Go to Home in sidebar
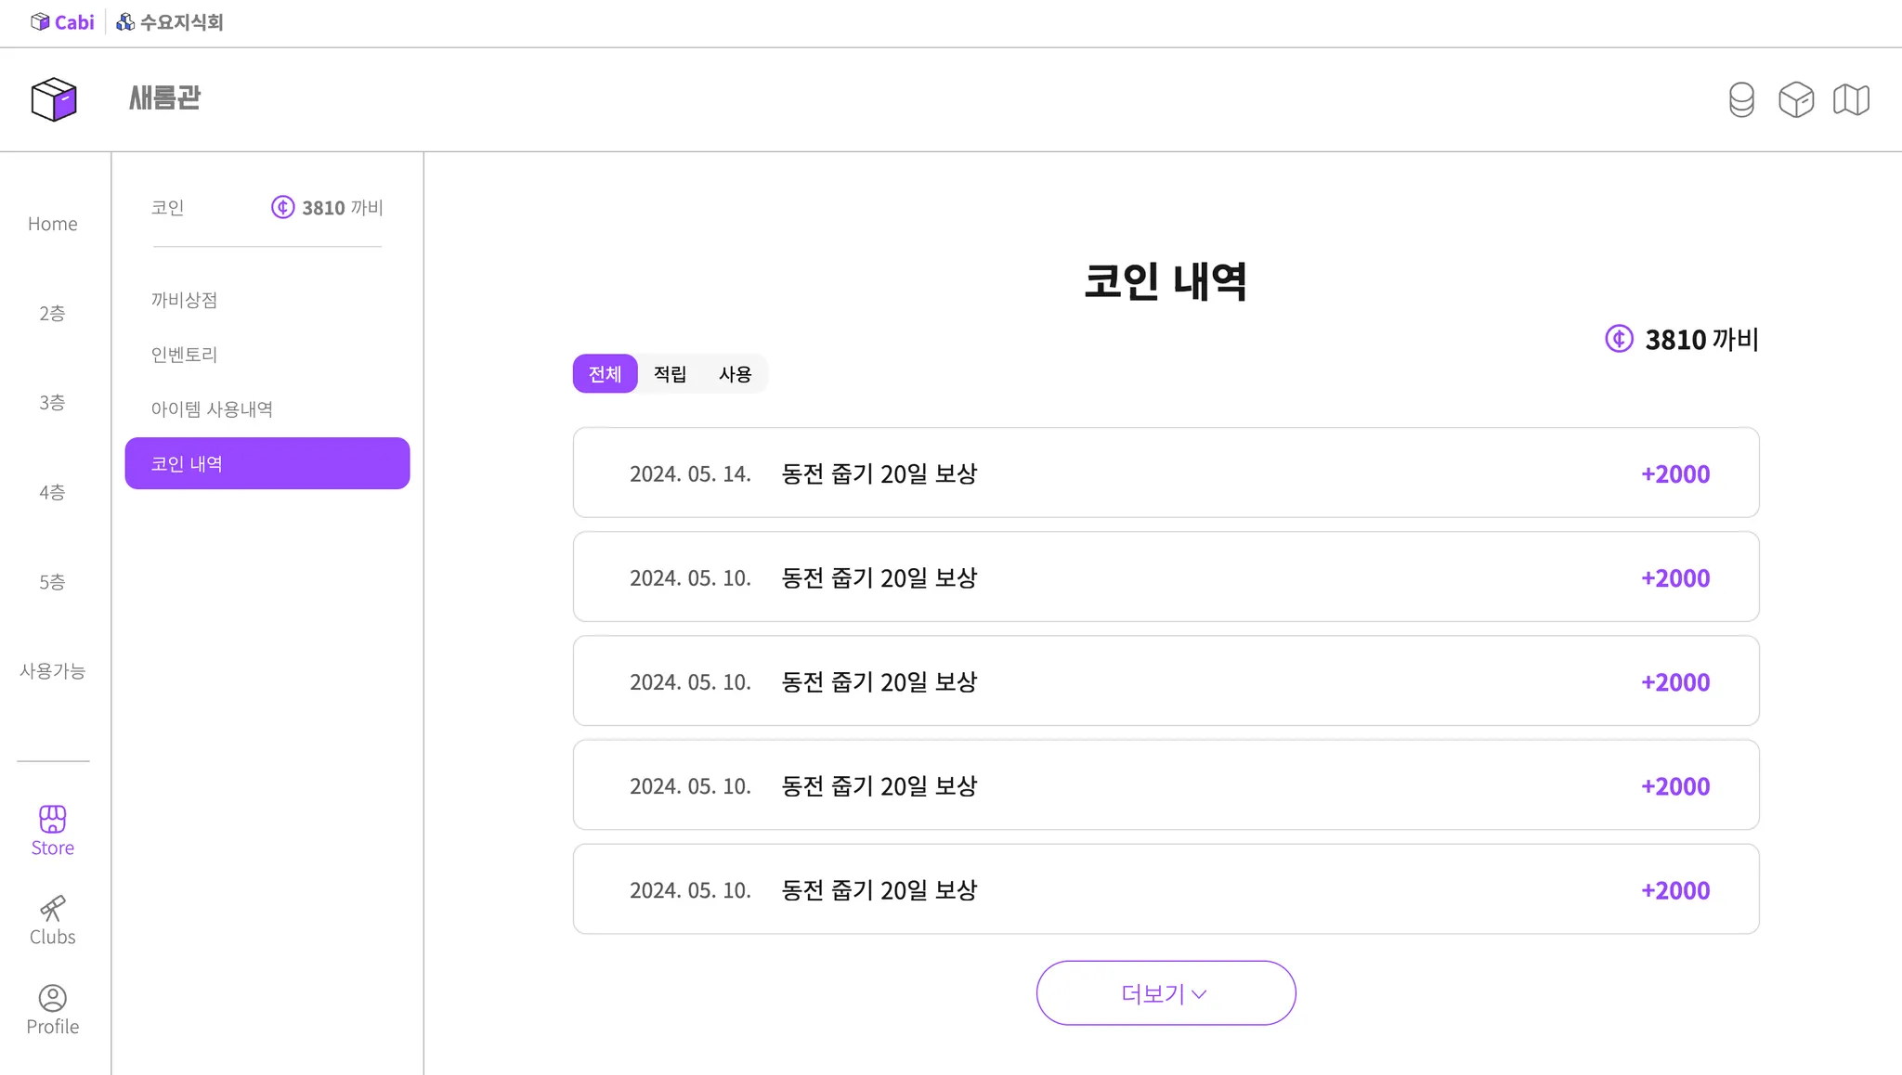Screen dimensions: 1902x1075 pos(53,224)
